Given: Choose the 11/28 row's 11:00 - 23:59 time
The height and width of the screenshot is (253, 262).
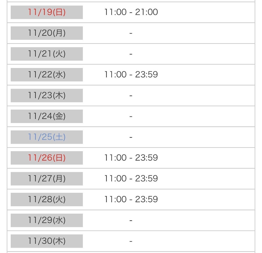Looking at the screenshot, I should coord(131,199).
